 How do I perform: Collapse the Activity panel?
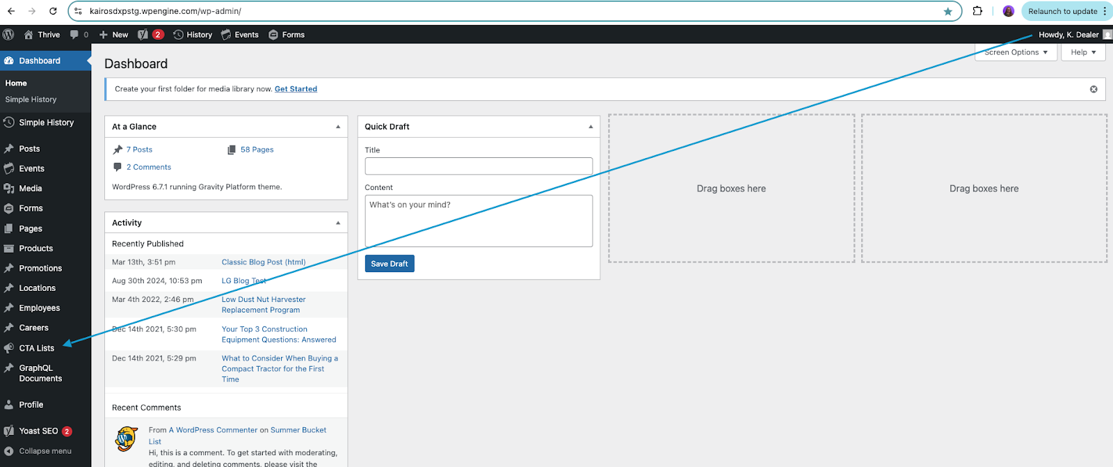(x=338, y=223)
